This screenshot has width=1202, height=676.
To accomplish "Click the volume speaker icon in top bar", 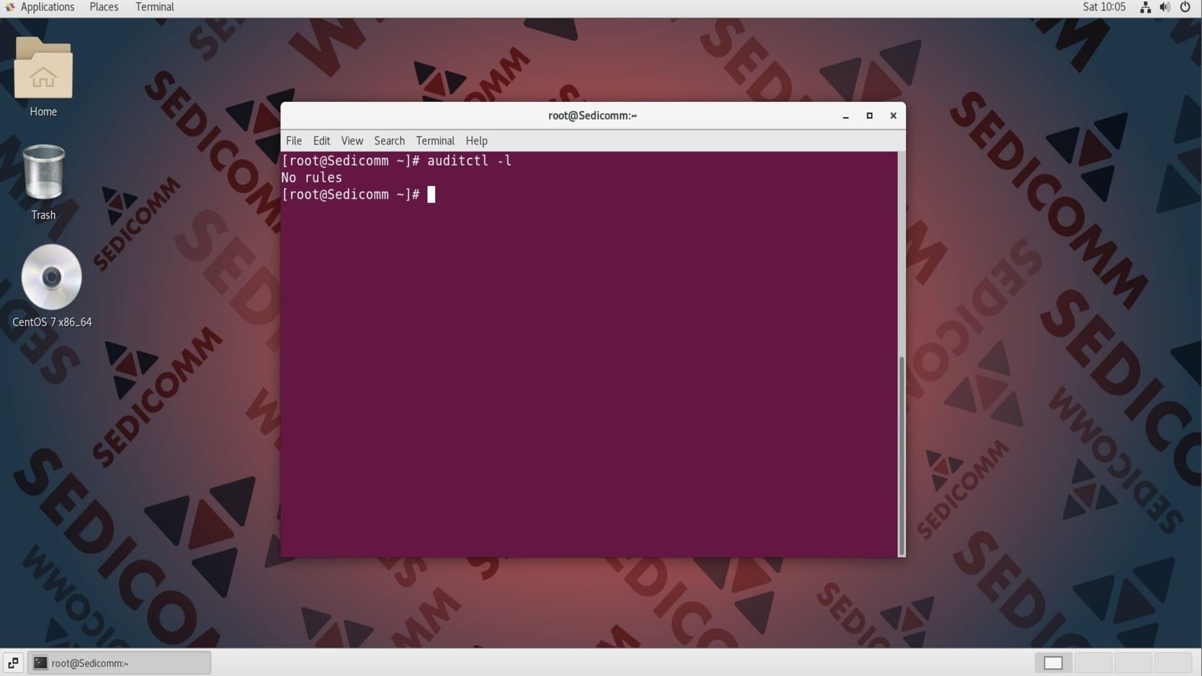I will click(x=1164, y=8).
